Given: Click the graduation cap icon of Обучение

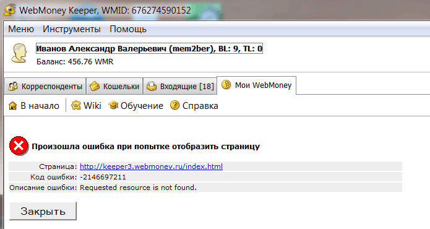Looking at the screenshot, I should tap(113, 105).
